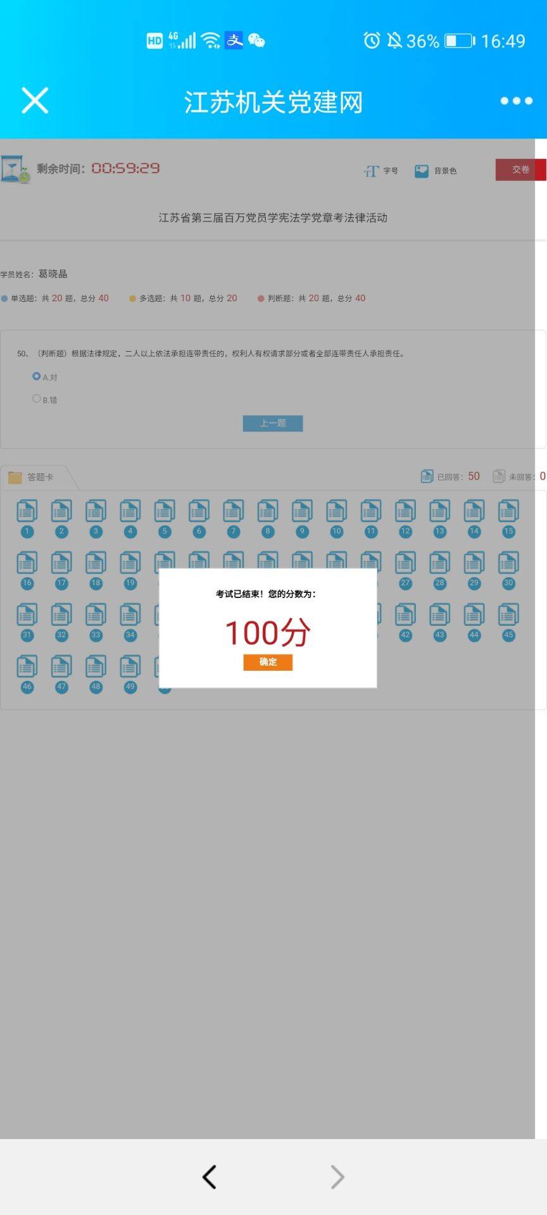Open the three-dot more options menu
Image resolution: width=547 pixels, height=1215 pixels.
click(x=516, y=101)
